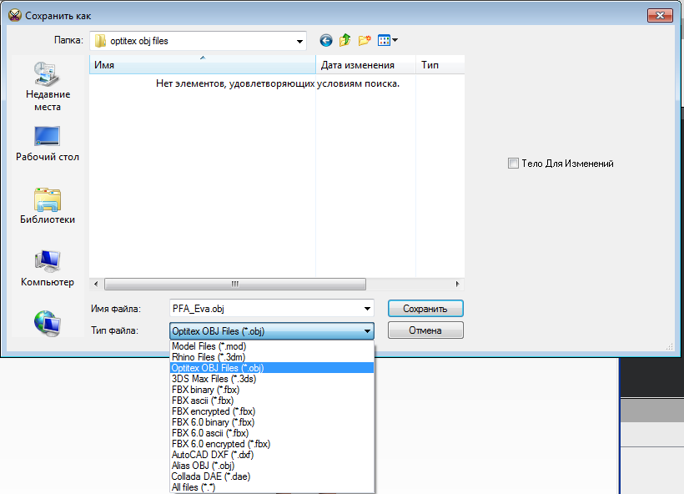Click the Отмена button
Screen dimensions: 684x494
pyautogui.click(x=425, y=330)
